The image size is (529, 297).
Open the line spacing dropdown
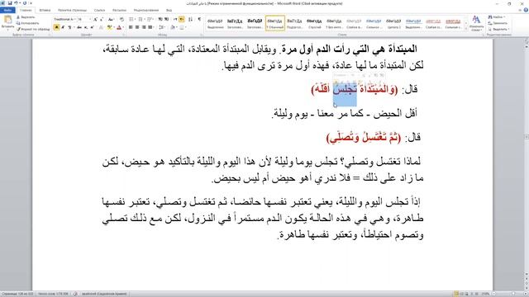coord(162,27)
